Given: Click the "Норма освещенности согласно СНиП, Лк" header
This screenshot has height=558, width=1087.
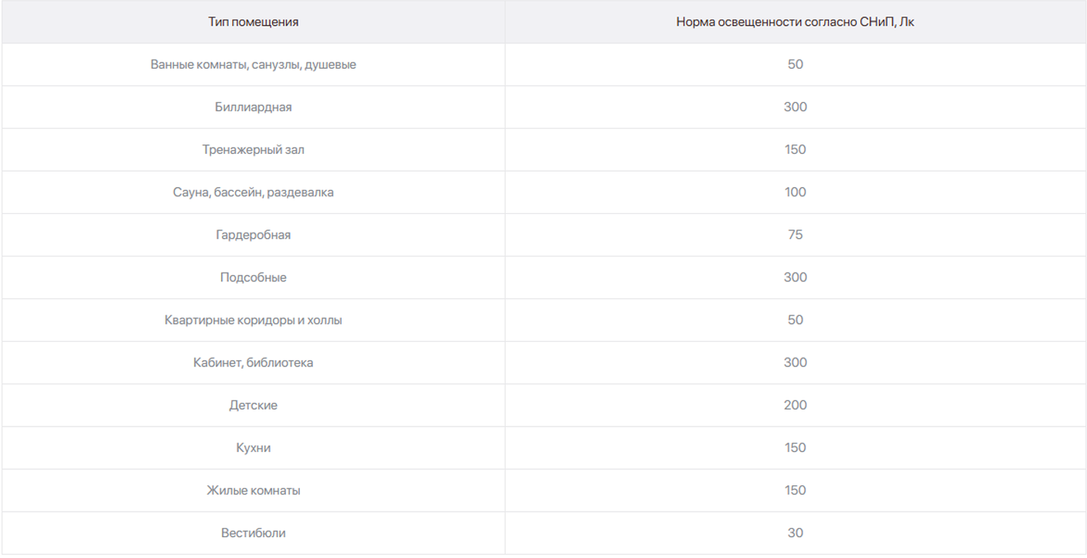Looking at the screenshot, I should pos(795,22).
